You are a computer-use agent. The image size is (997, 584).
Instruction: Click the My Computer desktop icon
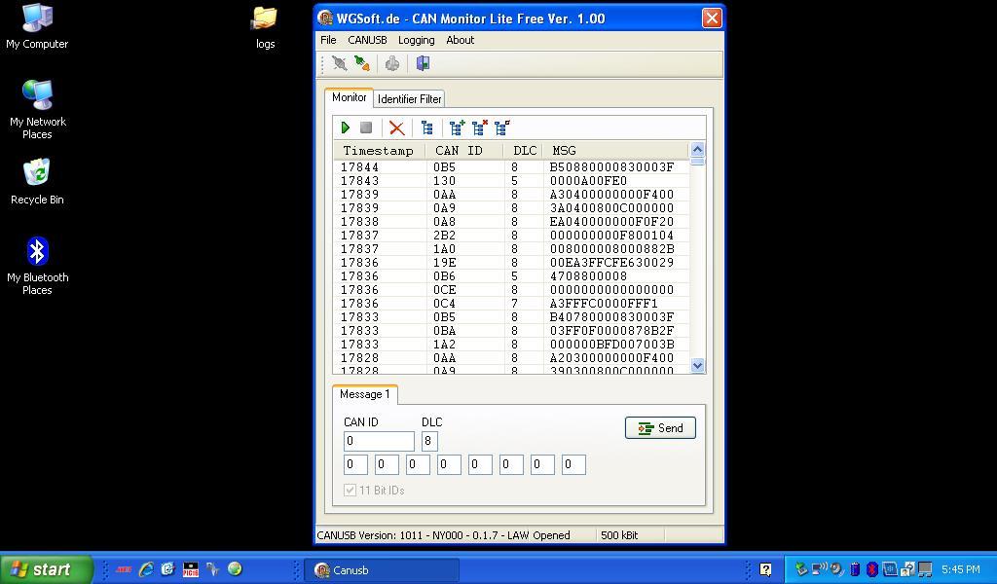click(37, 26)
